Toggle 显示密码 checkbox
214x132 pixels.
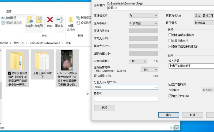click(x=170, y=84)
